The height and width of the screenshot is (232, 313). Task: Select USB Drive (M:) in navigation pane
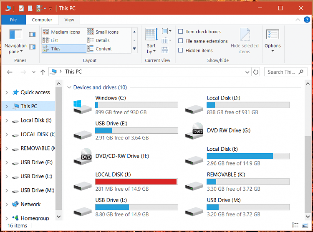click(33, 190)
